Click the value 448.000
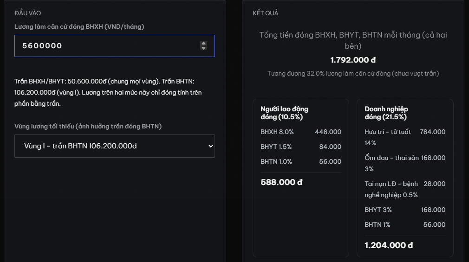469x262 pixels. click(328, 132)
